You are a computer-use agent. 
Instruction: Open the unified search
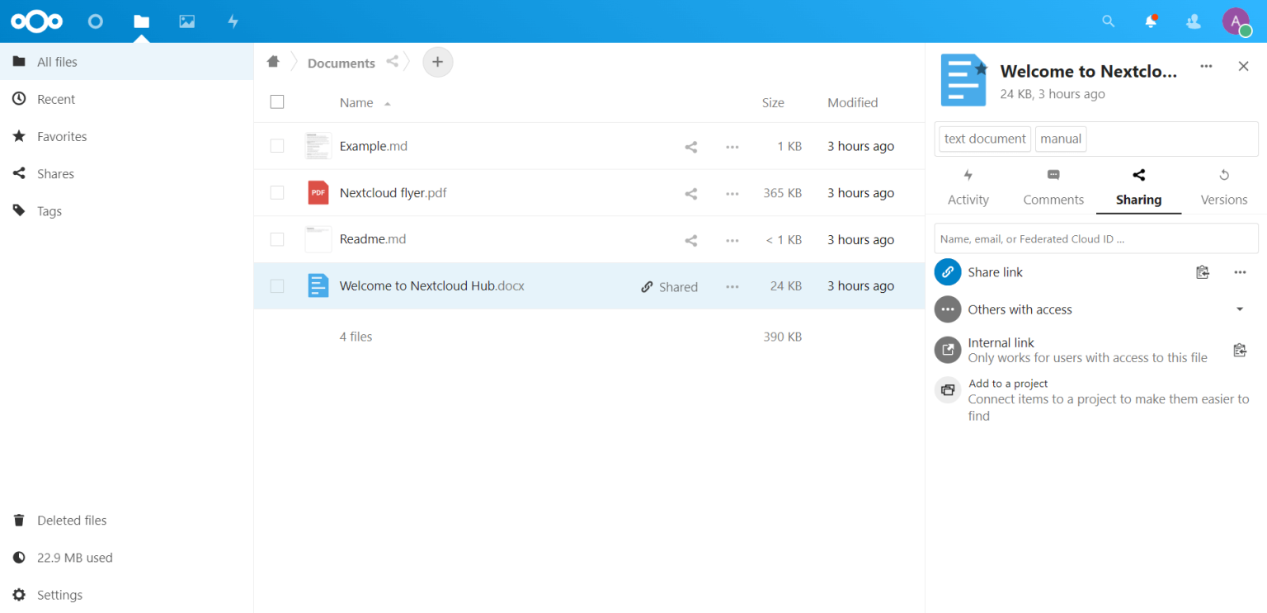(x=1108, y=21)
